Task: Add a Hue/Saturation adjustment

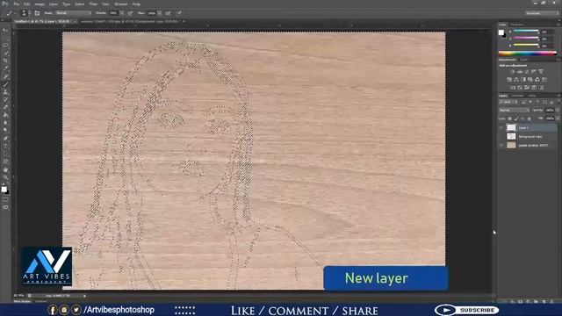Action: click(x=509, y=80)
